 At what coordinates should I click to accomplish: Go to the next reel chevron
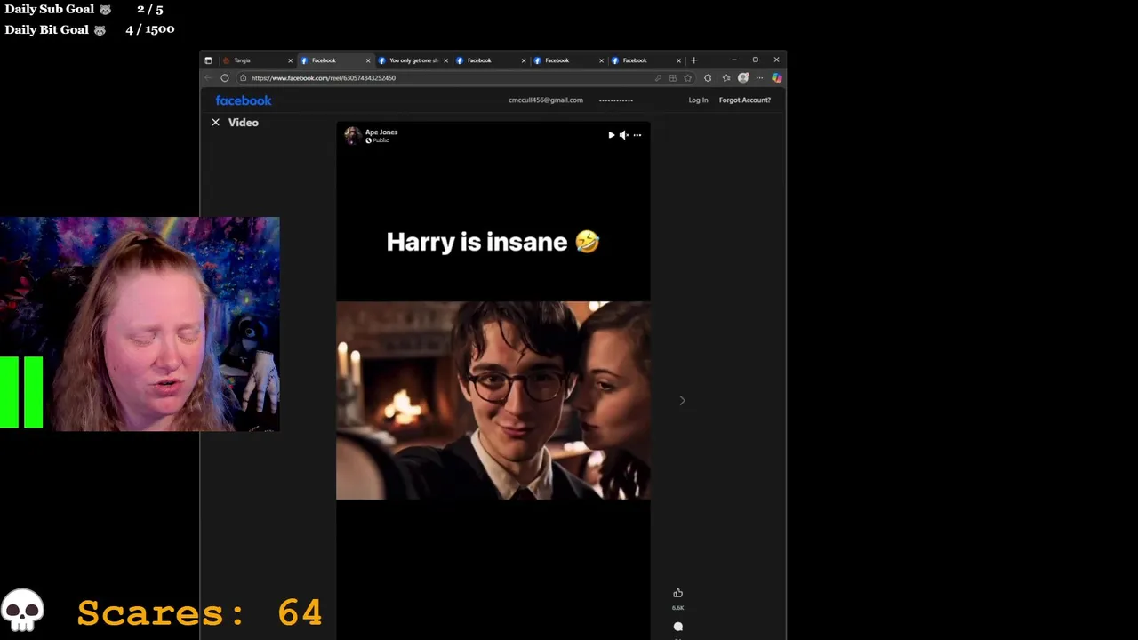[682, 401]
